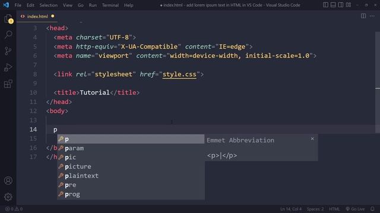This screenshot has width=380, height=213.
Task: Choose the 'picture' suggestion
Action: click(x=131, y=167)
